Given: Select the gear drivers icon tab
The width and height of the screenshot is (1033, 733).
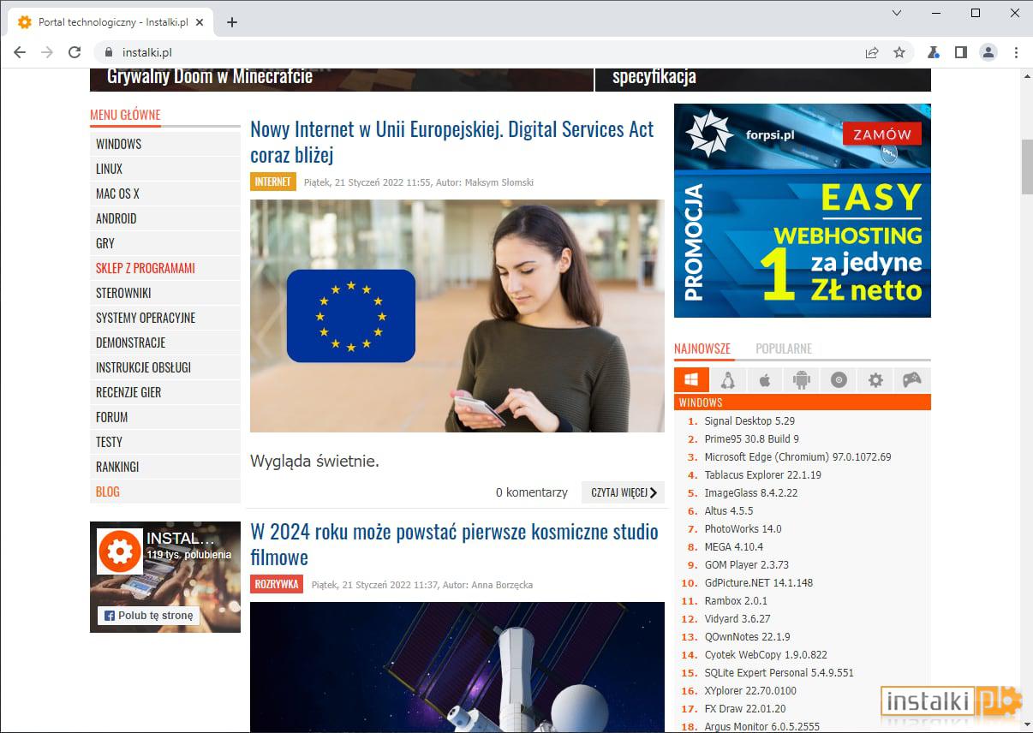Looking at the screenshot, I should pyautogui.click(x=875, y=380).
